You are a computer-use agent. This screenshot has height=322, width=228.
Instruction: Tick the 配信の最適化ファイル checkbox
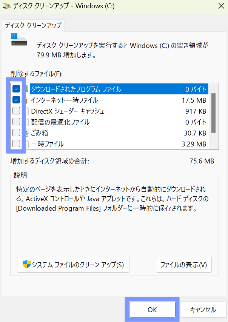point(16,122)
